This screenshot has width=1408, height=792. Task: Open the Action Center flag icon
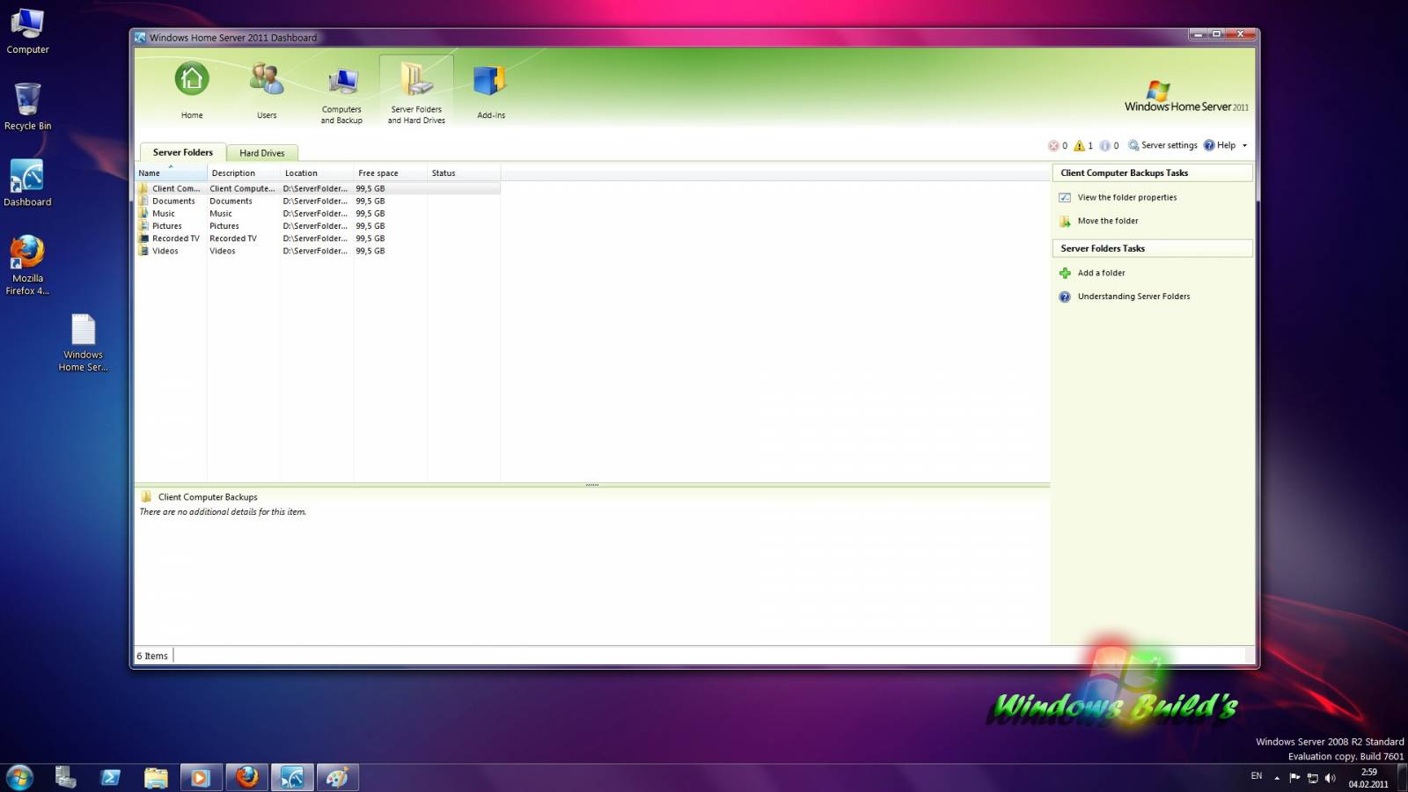tap(1294, 777)
